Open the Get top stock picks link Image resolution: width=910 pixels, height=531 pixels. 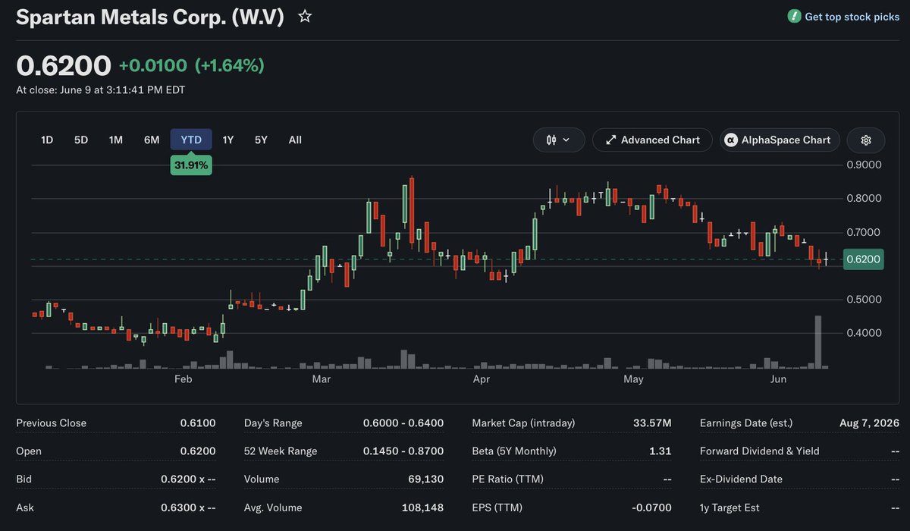point(852,16)
